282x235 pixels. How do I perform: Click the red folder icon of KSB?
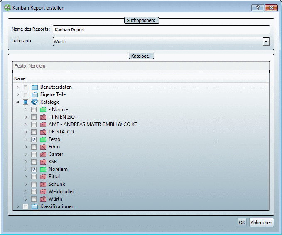click(x=43, y=162)
